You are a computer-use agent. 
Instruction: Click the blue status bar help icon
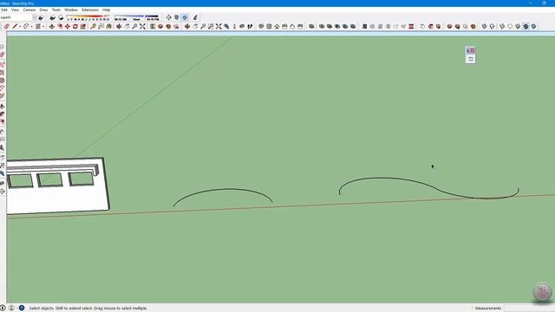(22, 309)
